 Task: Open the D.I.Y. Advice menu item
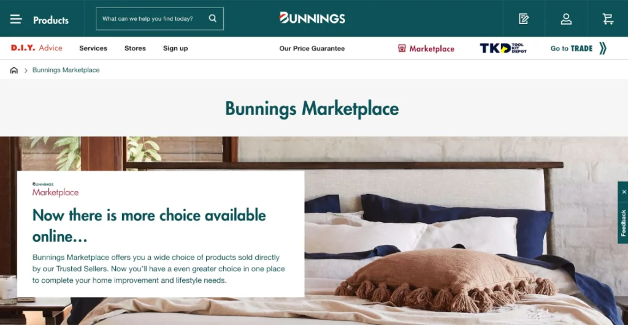[x=36, y=48]
